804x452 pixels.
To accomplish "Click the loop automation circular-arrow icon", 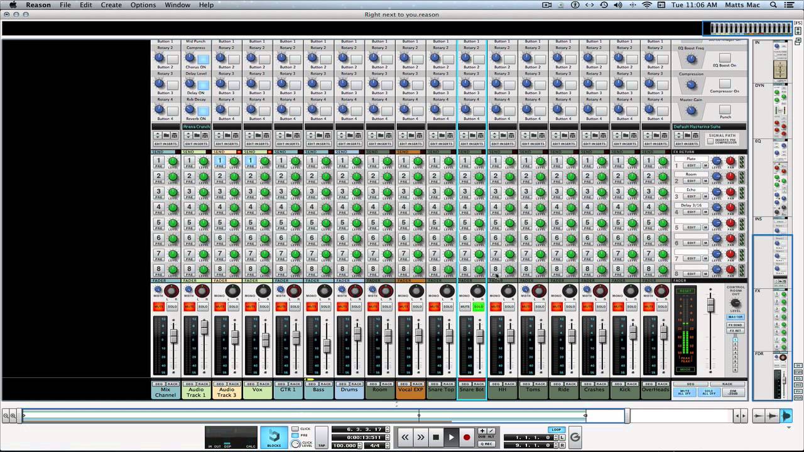I will pos(574,437).
